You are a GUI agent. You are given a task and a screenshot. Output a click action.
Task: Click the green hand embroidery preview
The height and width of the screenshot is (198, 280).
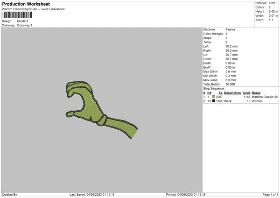tap(101, 110)
